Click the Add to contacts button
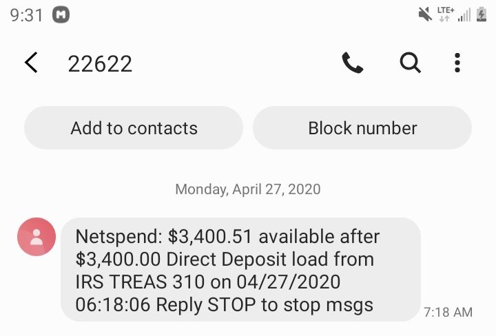 [134, 128]
